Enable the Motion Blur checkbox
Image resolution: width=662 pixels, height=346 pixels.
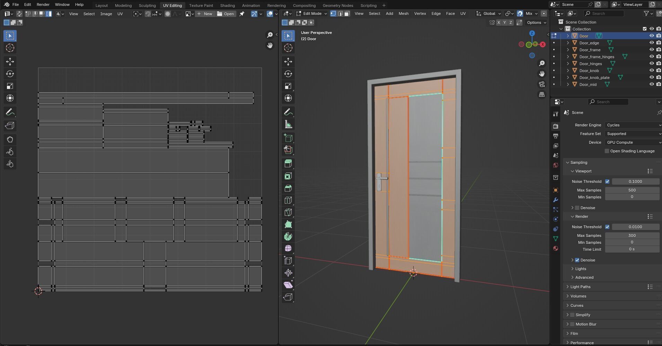572,324
